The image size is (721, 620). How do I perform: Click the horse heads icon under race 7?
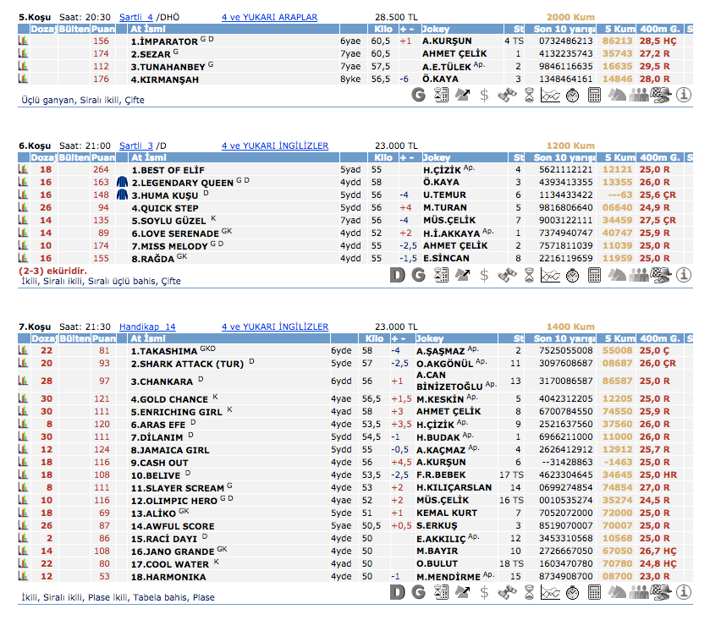(x=616, y=592)
